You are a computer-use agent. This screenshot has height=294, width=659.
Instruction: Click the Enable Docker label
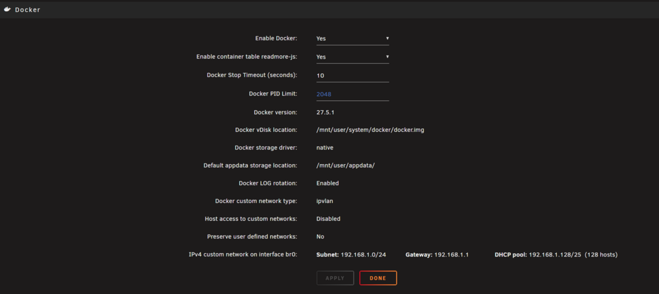click(277, 38)
